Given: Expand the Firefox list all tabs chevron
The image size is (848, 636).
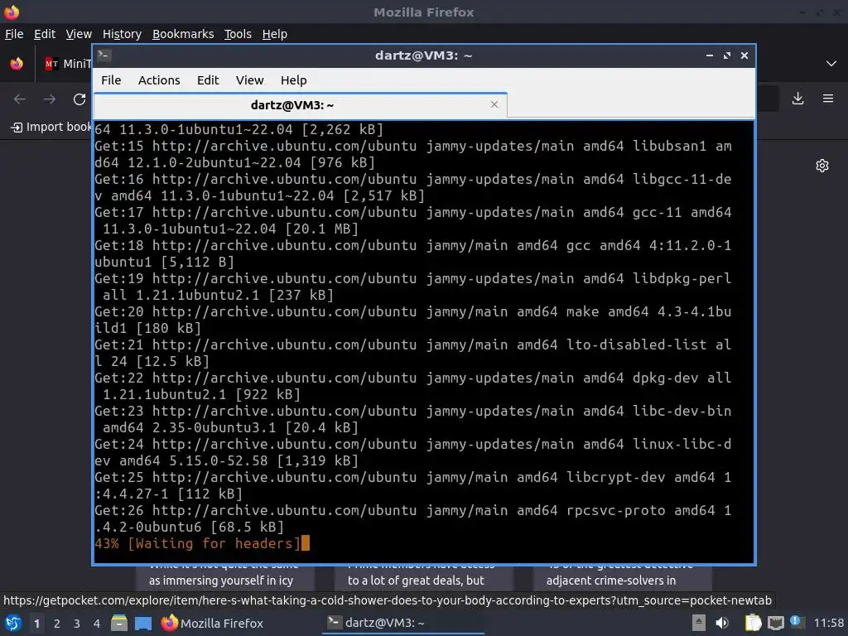Looking at the screenshot, I should [x=831, y=64].
